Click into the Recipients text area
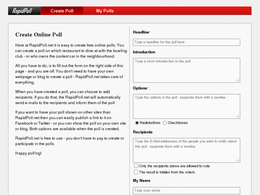 pos(186,150)
